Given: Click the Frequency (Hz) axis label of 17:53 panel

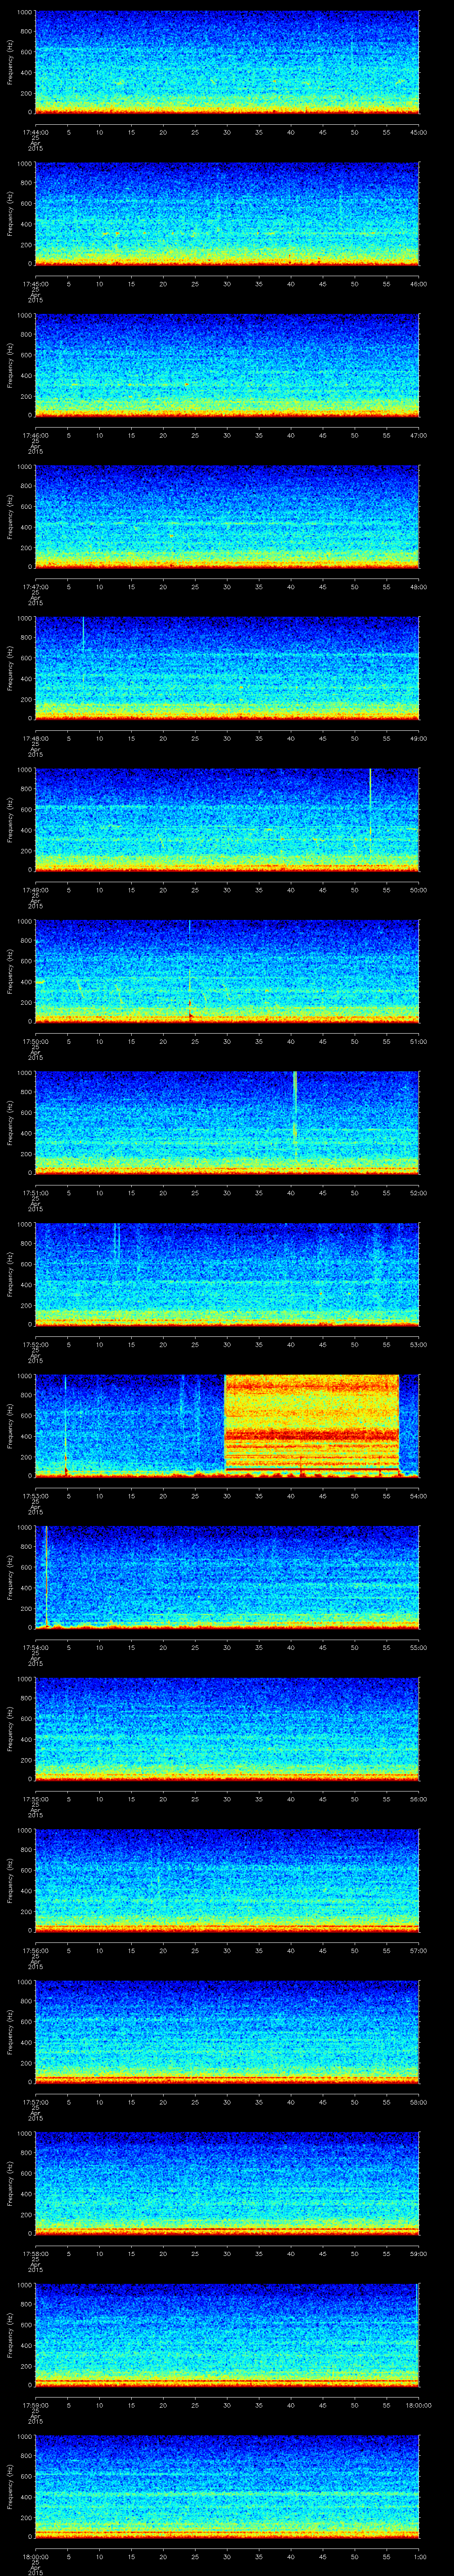Looking at the screenshot, I should pos(10,1425).
